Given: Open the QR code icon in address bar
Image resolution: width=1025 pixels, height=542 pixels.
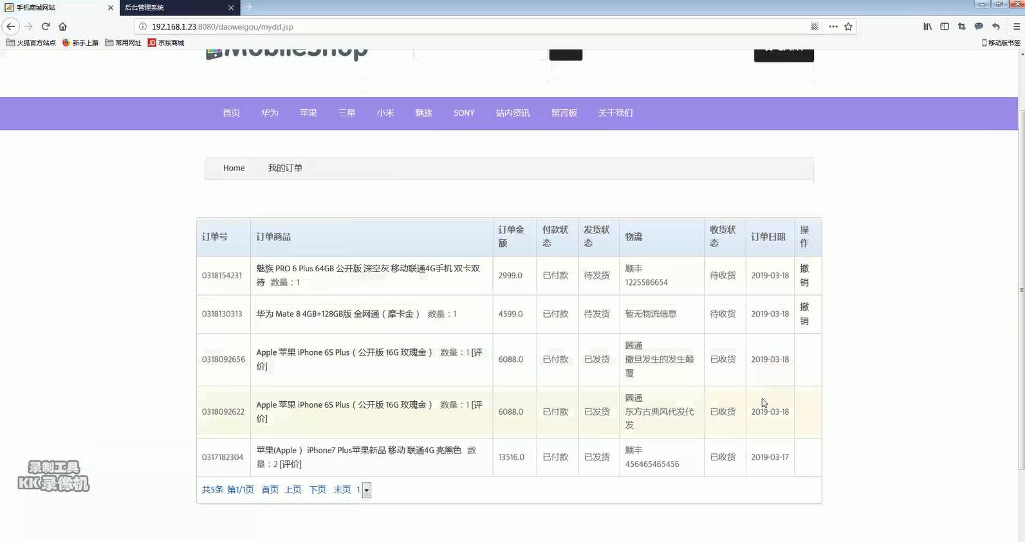Looking at the screenshot, I should [815, 26].
